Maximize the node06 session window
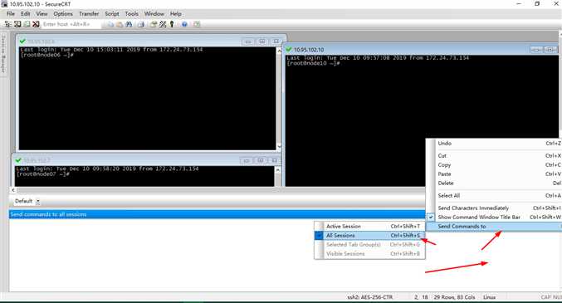The height and width of the screenshot is (303, 562). 262,42
